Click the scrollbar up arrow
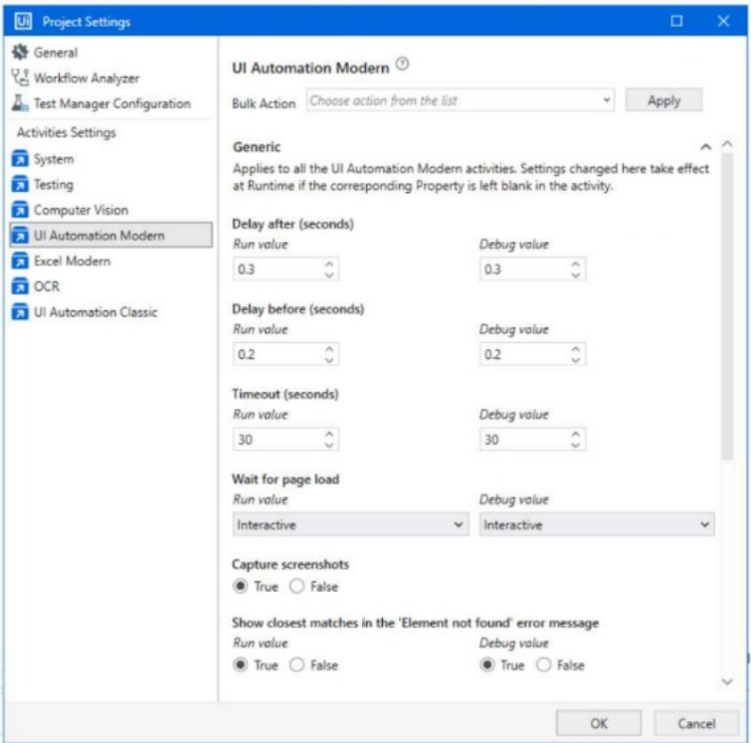Screen dimensions: 751x743 [x=727, y=143]
